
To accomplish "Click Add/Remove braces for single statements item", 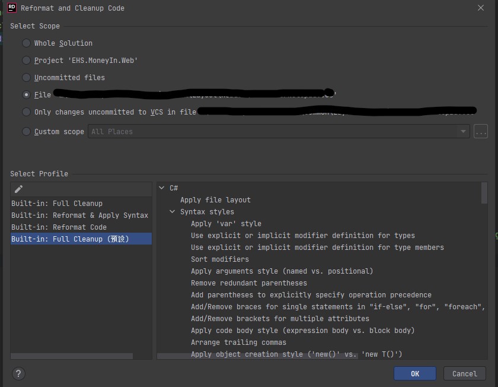I will pyautogui.click(x=337, y=306).
